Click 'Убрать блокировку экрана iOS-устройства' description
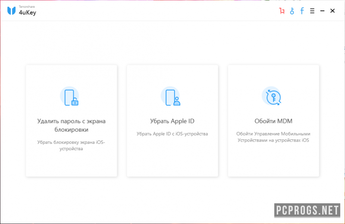The width and height of the screenshot is (345, 224). coord(71,145)
